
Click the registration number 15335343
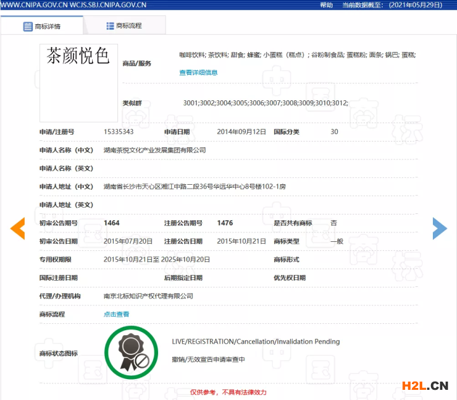pyautogui.click(x=118, y=132)
